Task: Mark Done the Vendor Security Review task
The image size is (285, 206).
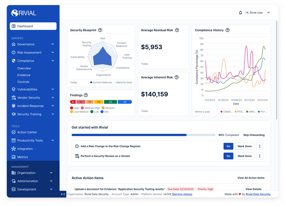Action: (x=245, y=156)
